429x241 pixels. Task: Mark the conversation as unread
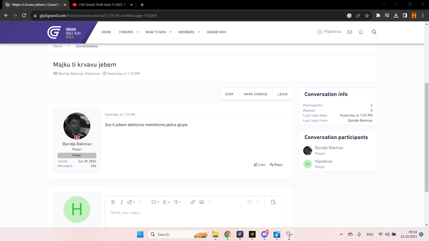(x=255, y=94)
